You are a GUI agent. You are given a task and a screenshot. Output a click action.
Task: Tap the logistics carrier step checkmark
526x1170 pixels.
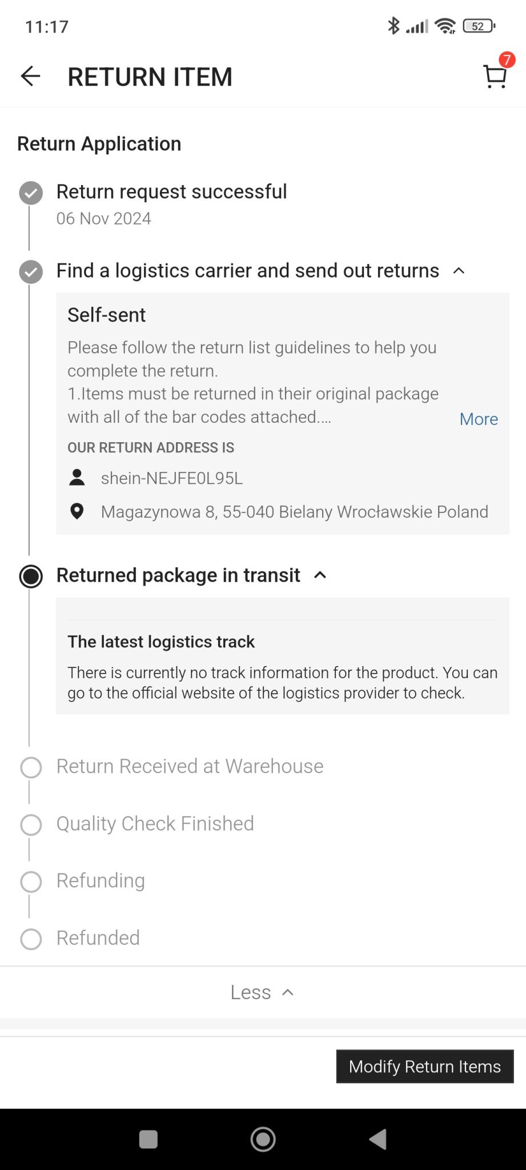click(x=31, y=272)
